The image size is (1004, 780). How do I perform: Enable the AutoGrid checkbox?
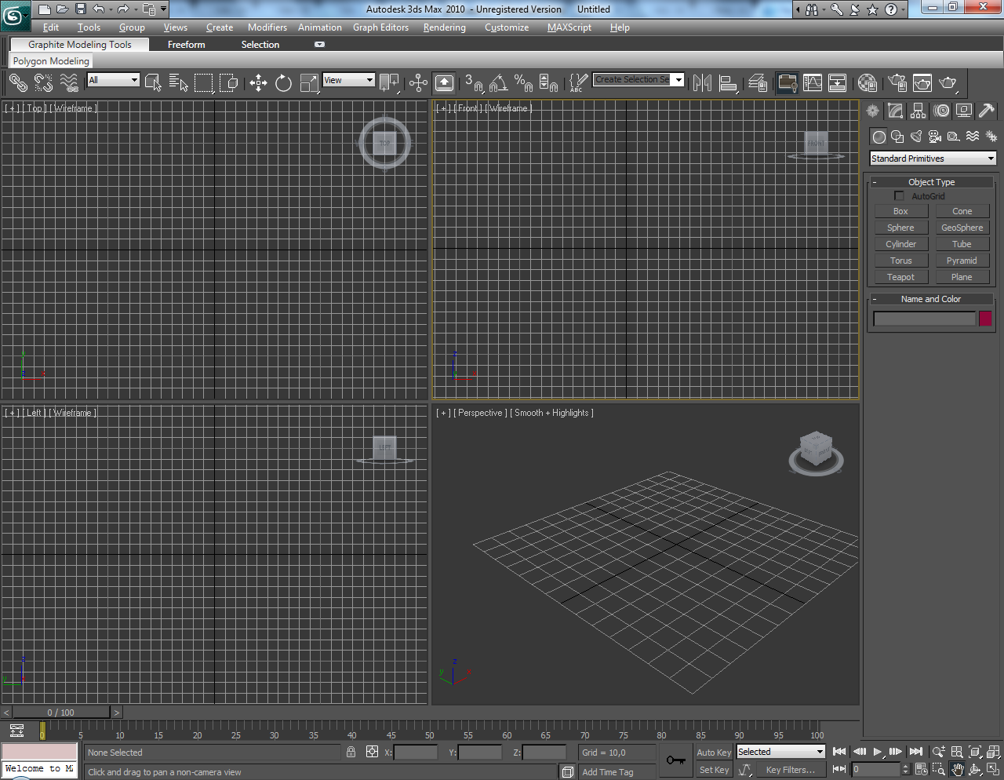[899, 196]
